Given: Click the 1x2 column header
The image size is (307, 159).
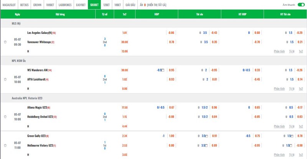Looking at the screenshot, I should [124, 14].
